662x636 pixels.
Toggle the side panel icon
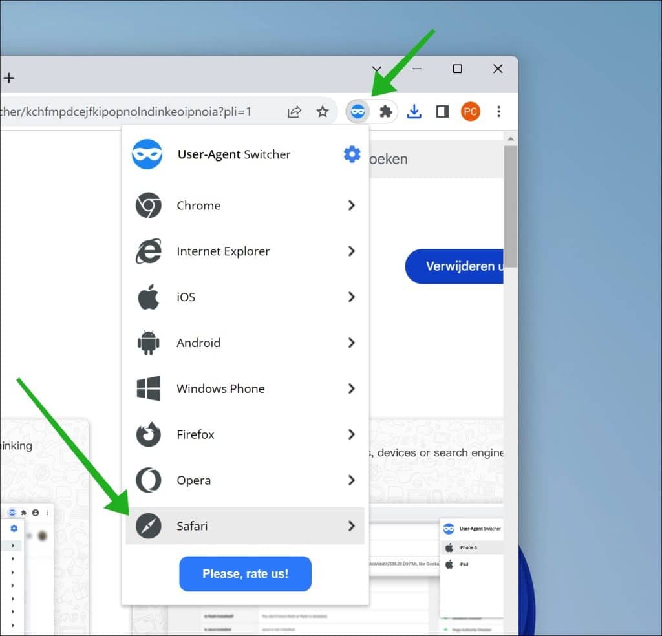[442, 112]
